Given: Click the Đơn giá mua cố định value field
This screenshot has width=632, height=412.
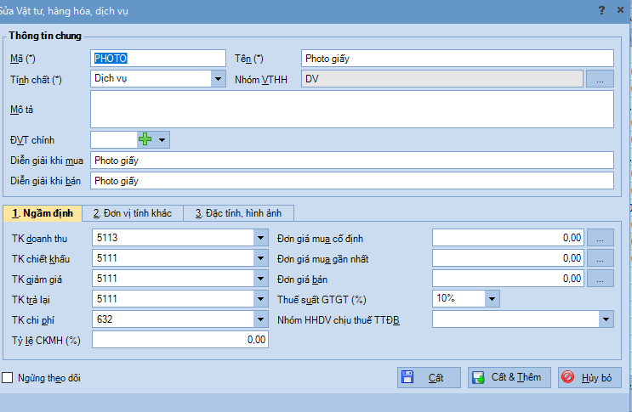Looking at the screenshot, I should coord(509,238).
